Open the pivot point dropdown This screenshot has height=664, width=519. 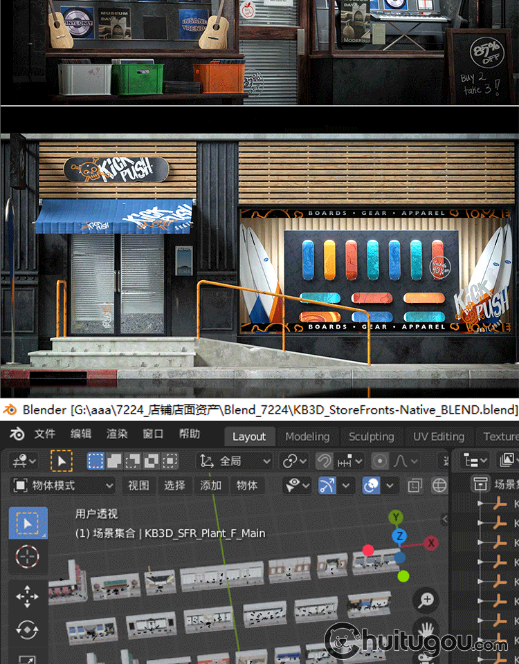point(294,461)
